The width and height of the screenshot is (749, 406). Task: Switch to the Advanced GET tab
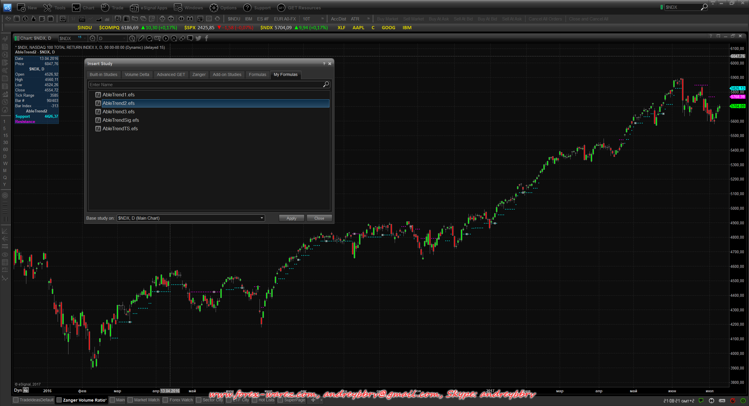coord(171,74)
